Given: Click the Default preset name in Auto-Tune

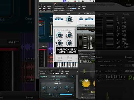Looking at the screenshot, I should [x=68, y=14].
